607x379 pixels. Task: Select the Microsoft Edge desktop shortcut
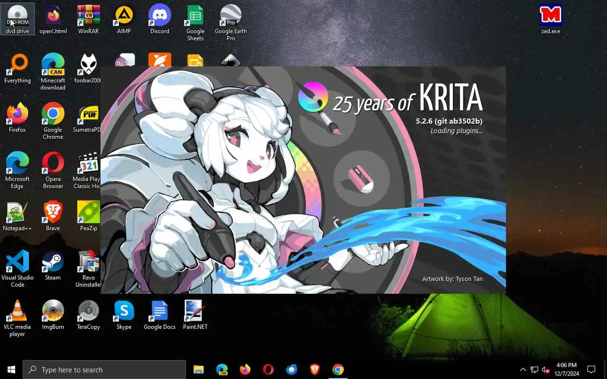point(18,171)
